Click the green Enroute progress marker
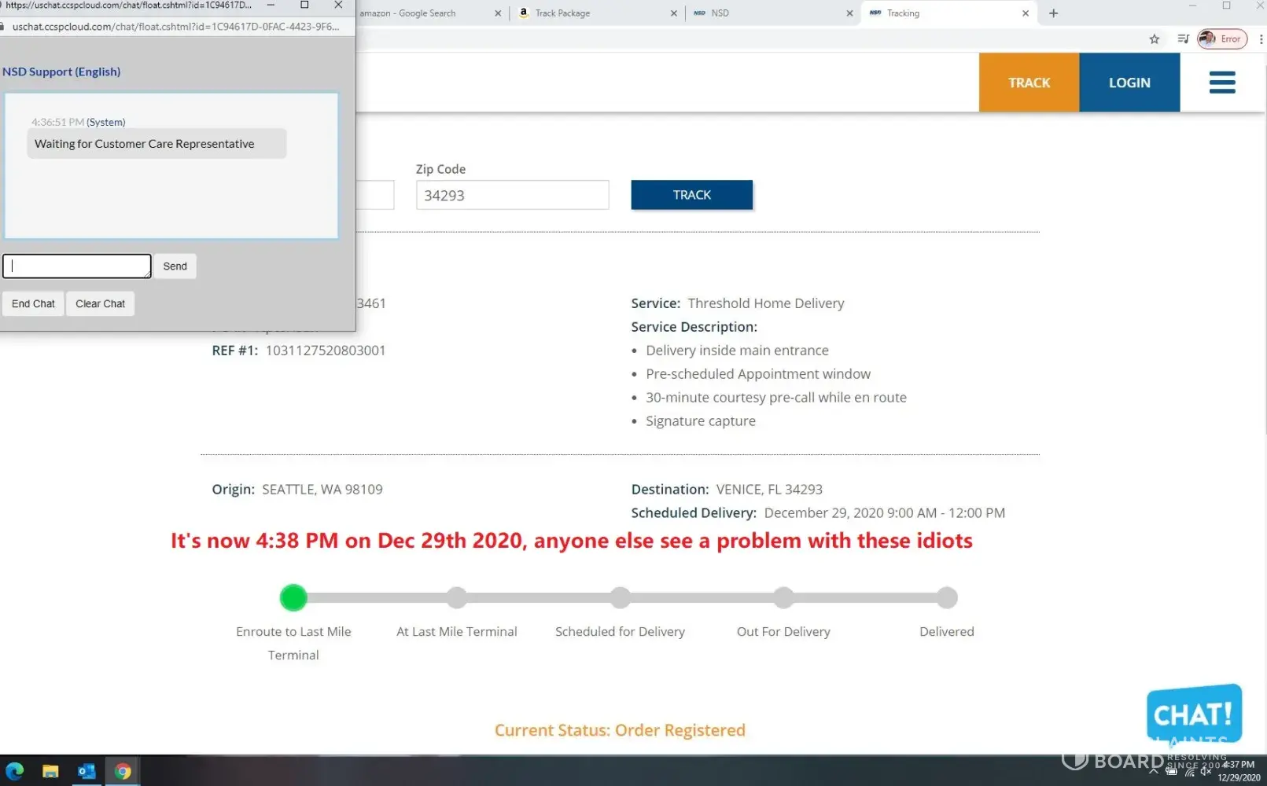The width and height of the screenshot is (1267, 786). point(293,598)
